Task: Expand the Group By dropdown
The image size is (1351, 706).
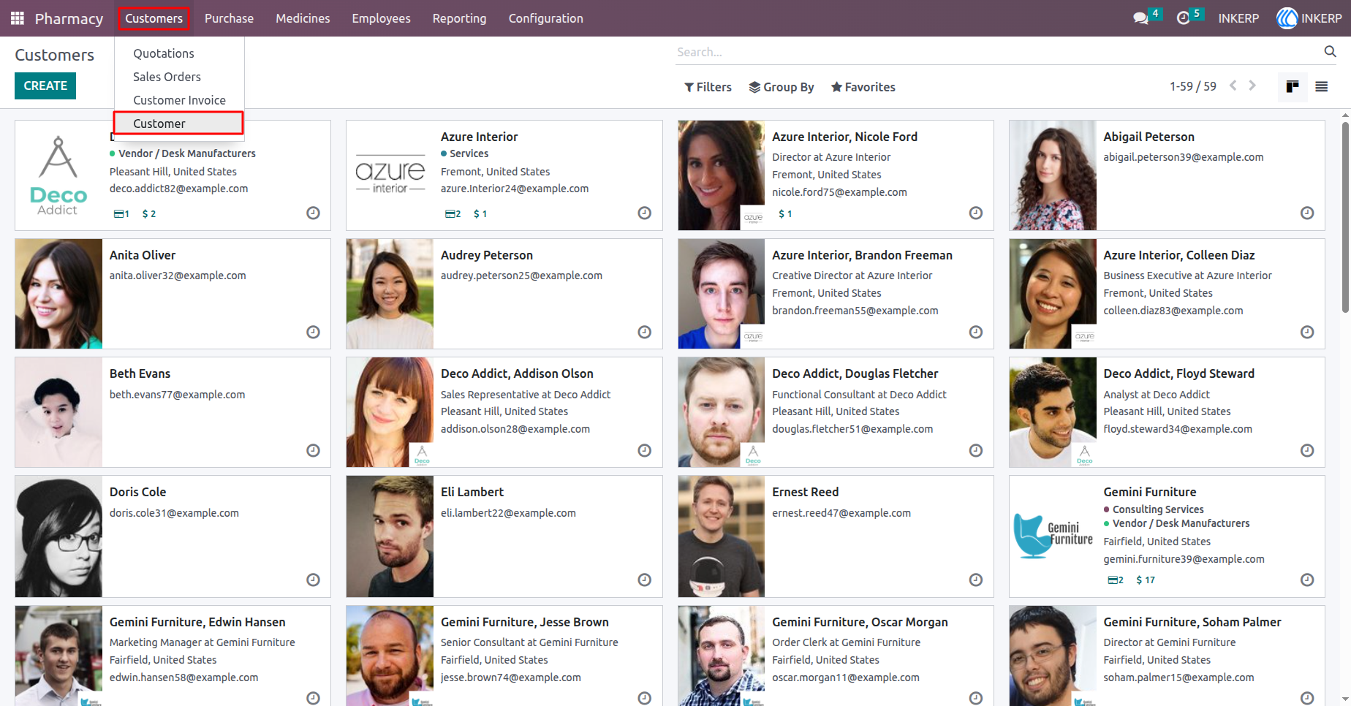Action: coord(782,87)
